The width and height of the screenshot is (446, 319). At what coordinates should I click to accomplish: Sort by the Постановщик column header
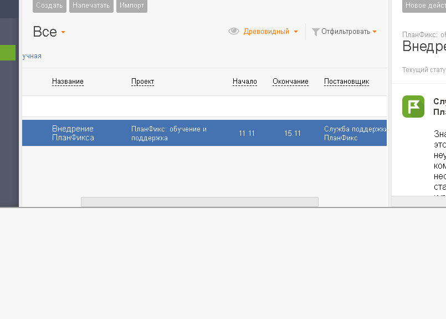(x=346, y=82)
